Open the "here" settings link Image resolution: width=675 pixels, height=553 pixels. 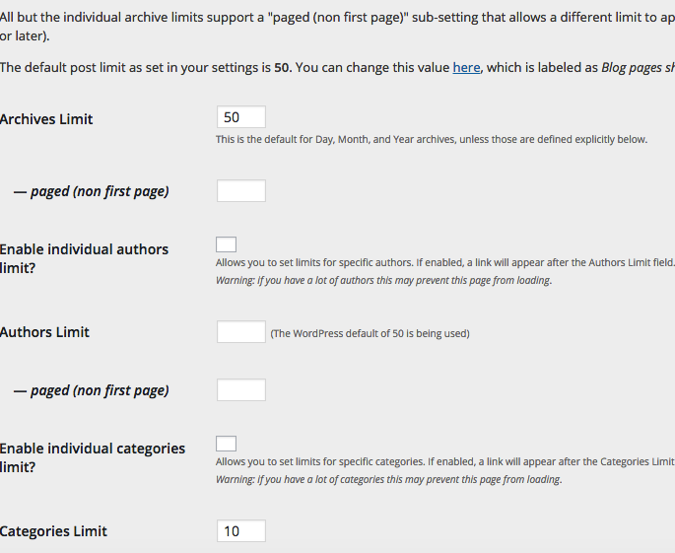pos(466,67)
